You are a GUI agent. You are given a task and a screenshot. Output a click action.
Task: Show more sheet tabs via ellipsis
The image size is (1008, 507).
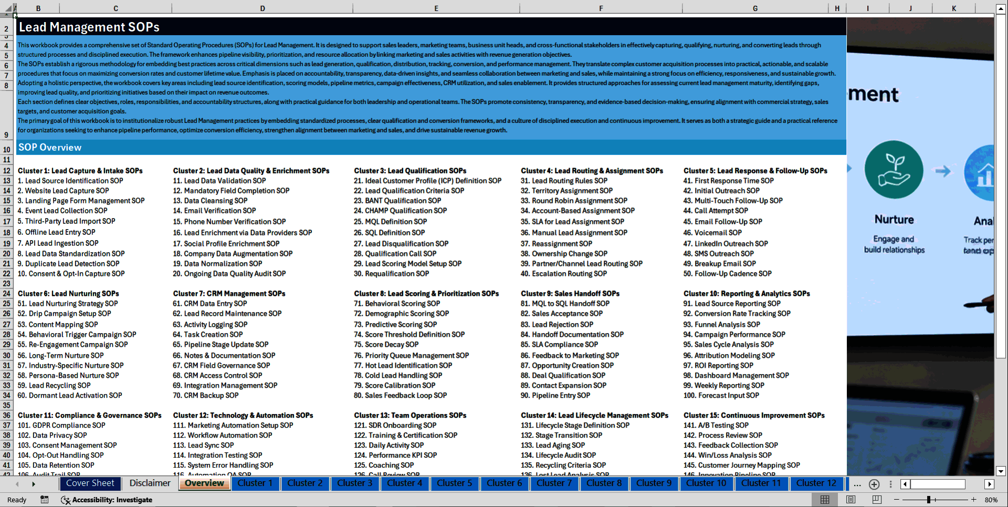[857, 484]
